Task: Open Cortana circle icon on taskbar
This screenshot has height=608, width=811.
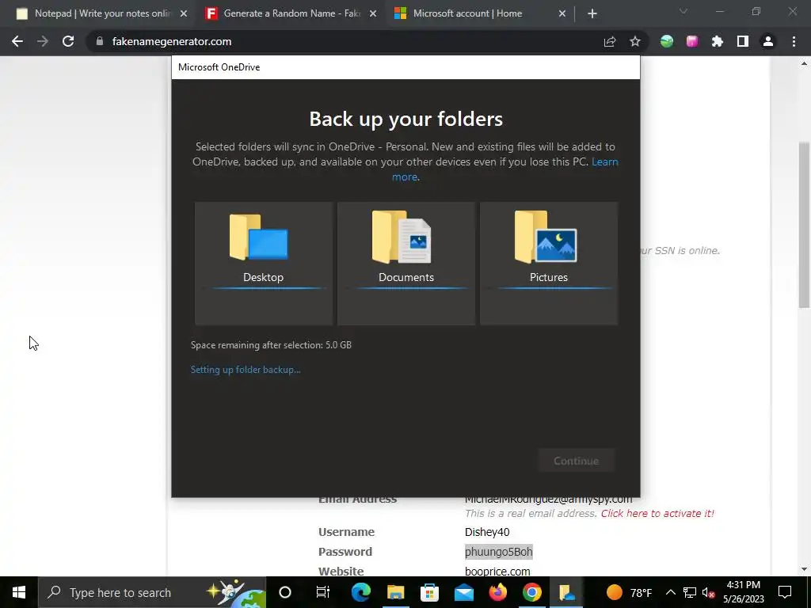Action: [x=285, y=592]
